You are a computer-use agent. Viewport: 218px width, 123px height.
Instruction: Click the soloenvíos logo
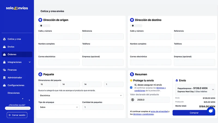pyautogui.click(x=17, y=8)
